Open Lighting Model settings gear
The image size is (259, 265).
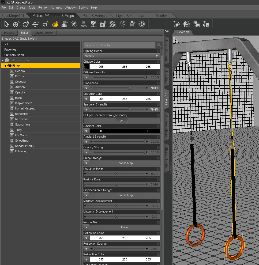coord(158,51)
